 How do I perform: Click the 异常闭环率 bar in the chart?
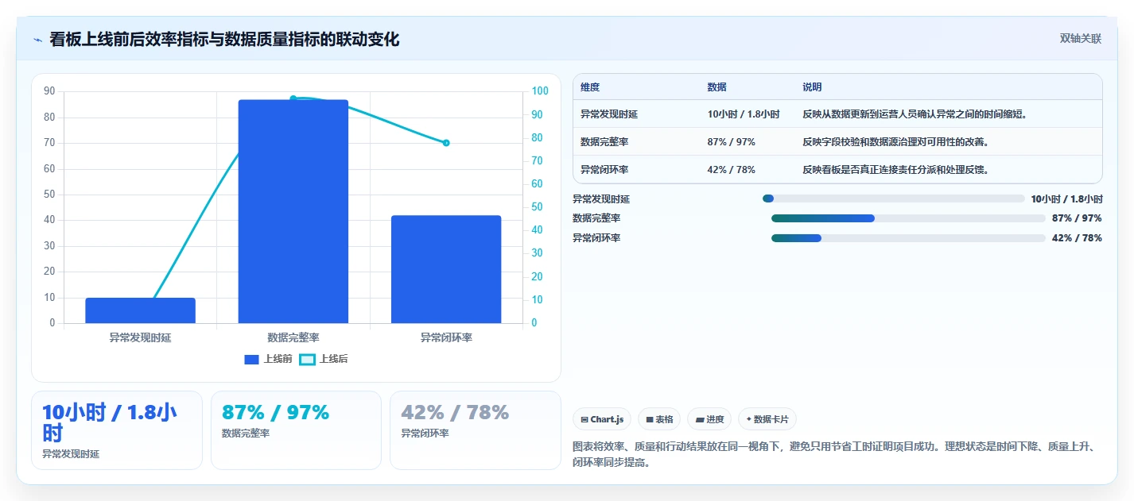[446, 269]
